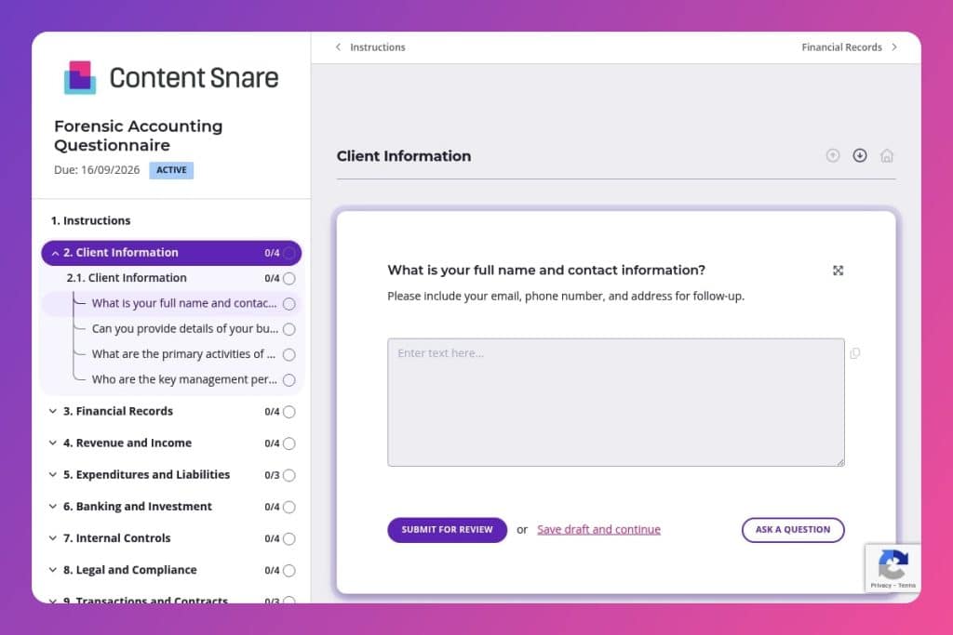The image size is (953, 635).
Task: Toggle status circle for Revenue and Income
Action: 289,443
